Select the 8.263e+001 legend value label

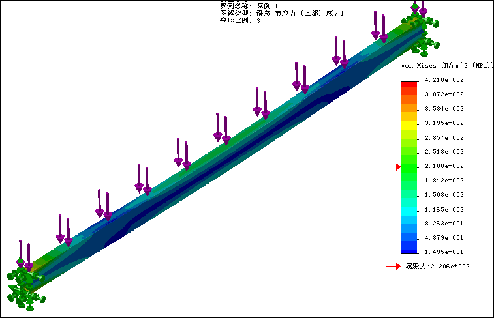tap(444, 224)
